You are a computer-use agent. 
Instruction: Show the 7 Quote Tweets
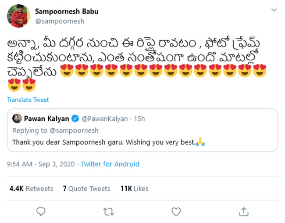[x=86, y=188]
